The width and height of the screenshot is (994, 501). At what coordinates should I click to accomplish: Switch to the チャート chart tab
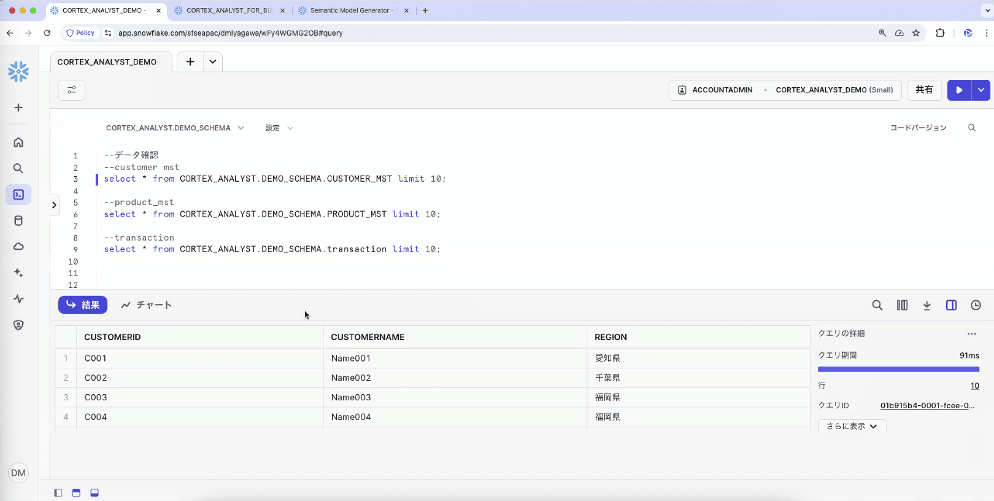pyautogui.click(x=147, y=305)
